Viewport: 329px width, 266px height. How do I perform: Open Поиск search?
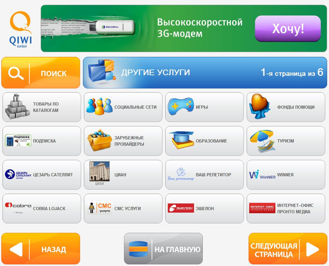41,73
